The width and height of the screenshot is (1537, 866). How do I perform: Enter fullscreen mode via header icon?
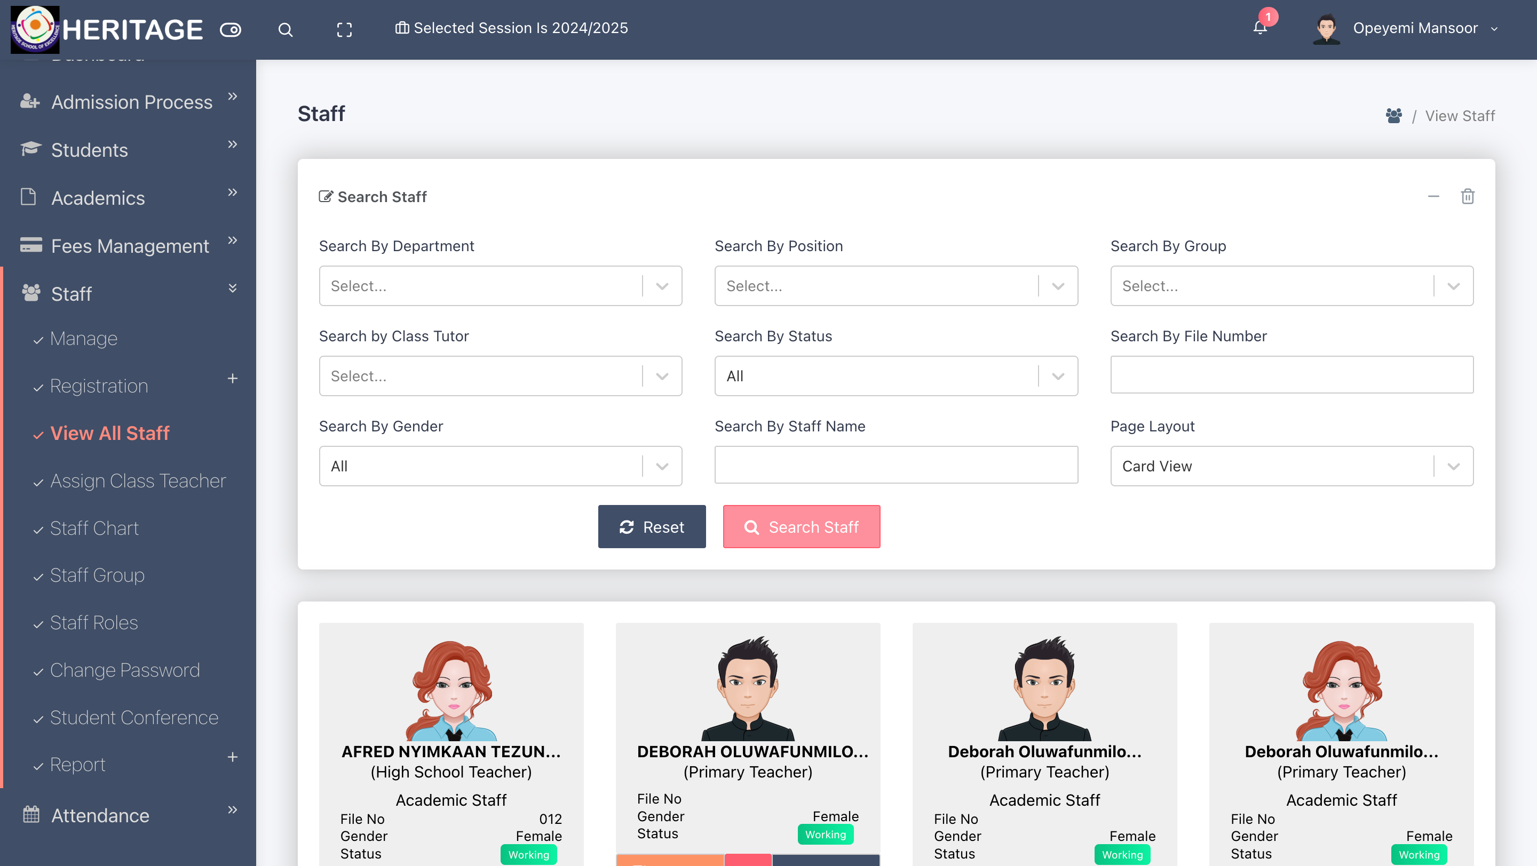tap(344, 29)
